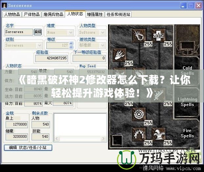Click the right arrow of the horizontal scrollbar

[x=103, y=138]
